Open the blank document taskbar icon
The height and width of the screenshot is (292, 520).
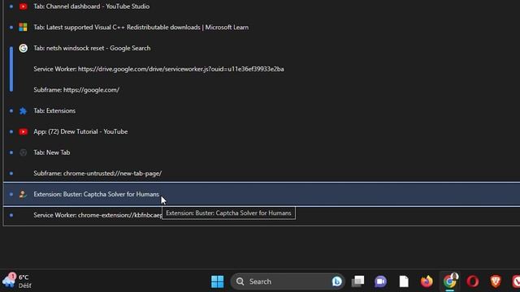(404, 281)
